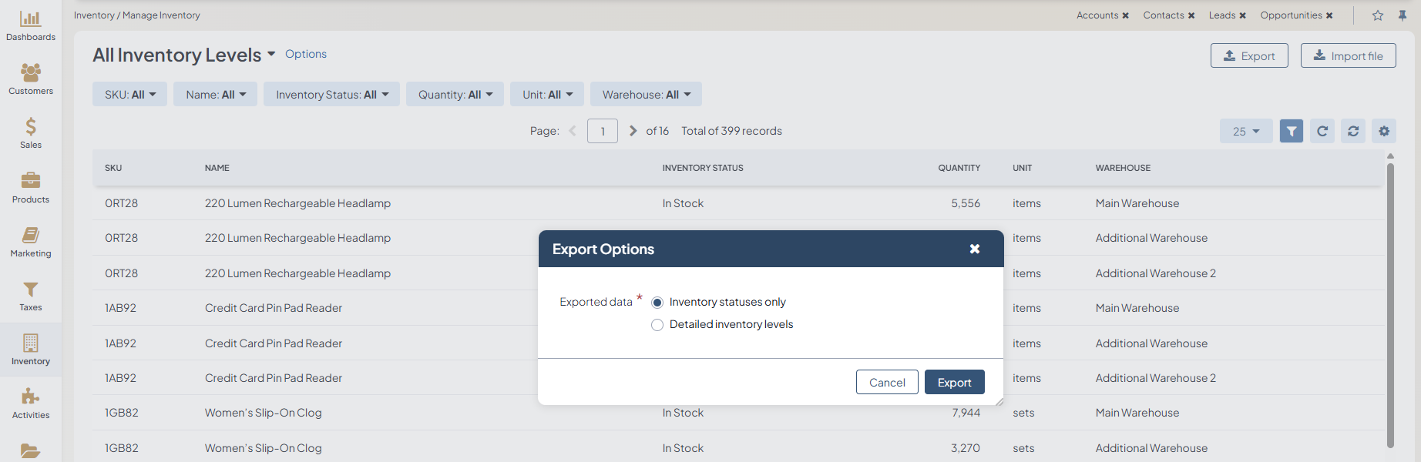Confirm with the dialog's Export button

point(954,382)
